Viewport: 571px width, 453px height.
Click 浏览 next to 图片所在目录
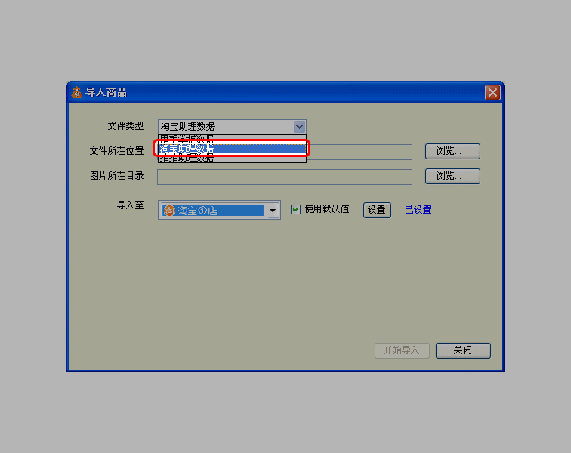point(452,176)
